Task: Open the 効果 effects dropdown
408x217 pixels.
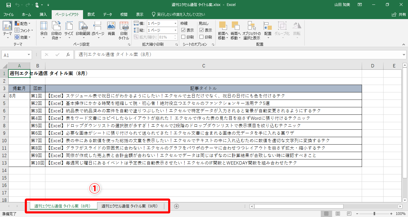Action: pyautogui.click(x=22, y=37)
